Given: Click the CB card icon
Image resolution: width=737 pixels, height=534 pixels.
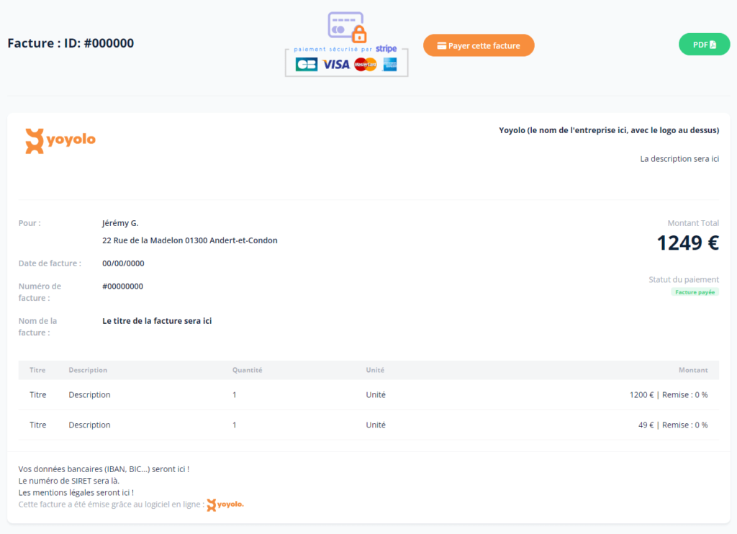Looking at the screenshot, I should [307, 64].
